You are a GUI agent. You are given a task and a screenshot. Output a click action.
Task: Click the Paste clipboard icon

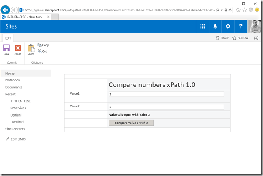[31, 48]
